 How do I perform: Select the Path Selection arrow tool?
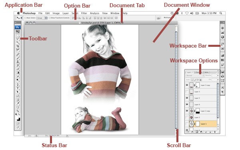click(x=18, y=92)
